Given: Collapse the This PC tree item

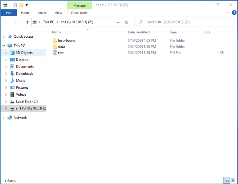Looking at the screenshot, I should [4, 45].
